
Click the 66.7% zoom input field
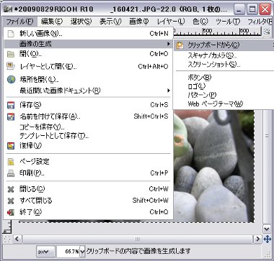coord(68,252)
